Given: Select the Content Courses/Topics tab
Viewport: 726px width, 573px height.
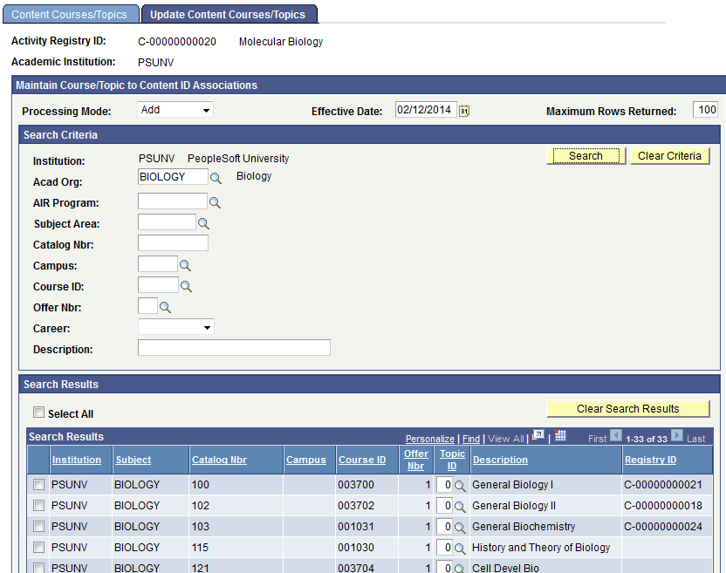Looking at the screenshot, I should point(70,14).
